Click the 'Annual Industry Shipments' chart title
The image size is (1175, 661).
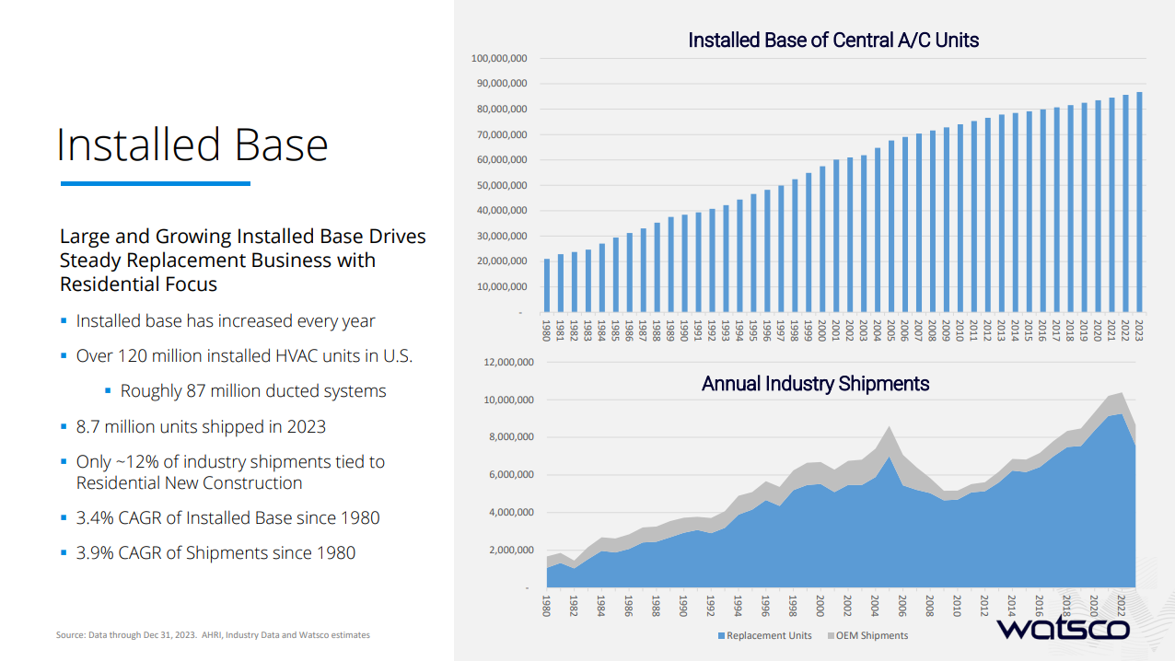tap(815, 383)
